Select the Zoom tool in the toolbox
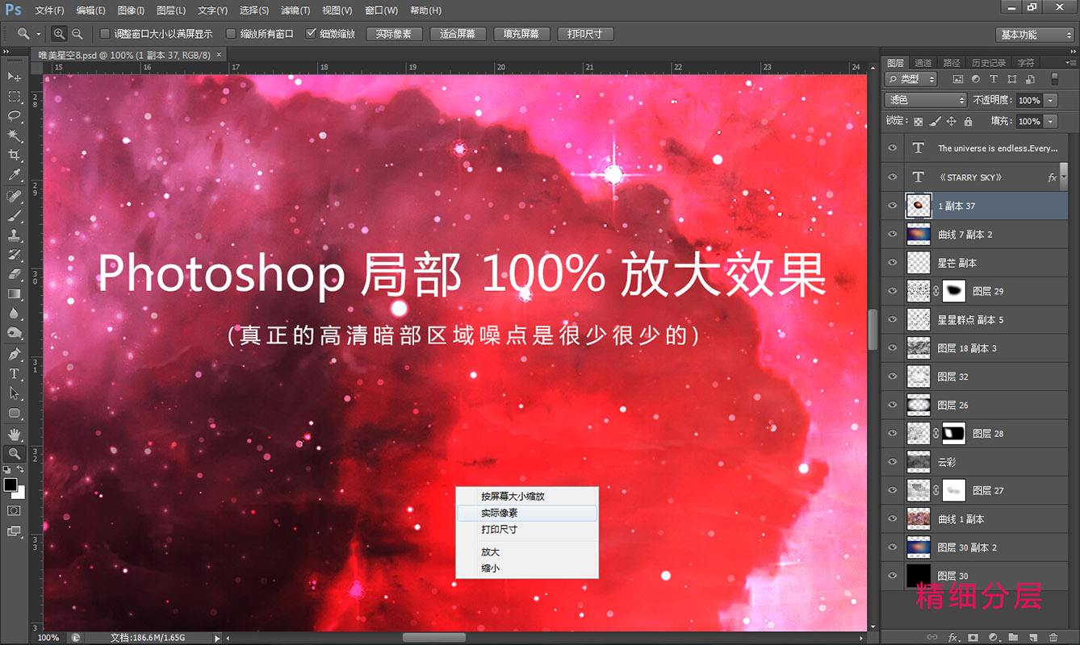The width and height of the screenshot is (1080, 645). (15, 454)
